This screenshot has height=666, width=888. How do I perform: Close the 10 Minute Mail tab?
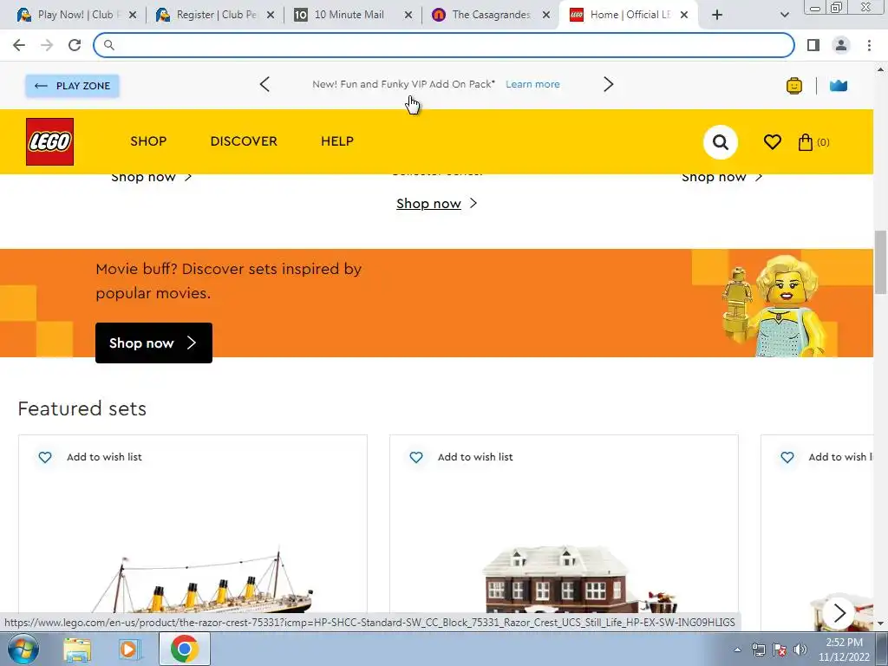pos(408,15)
